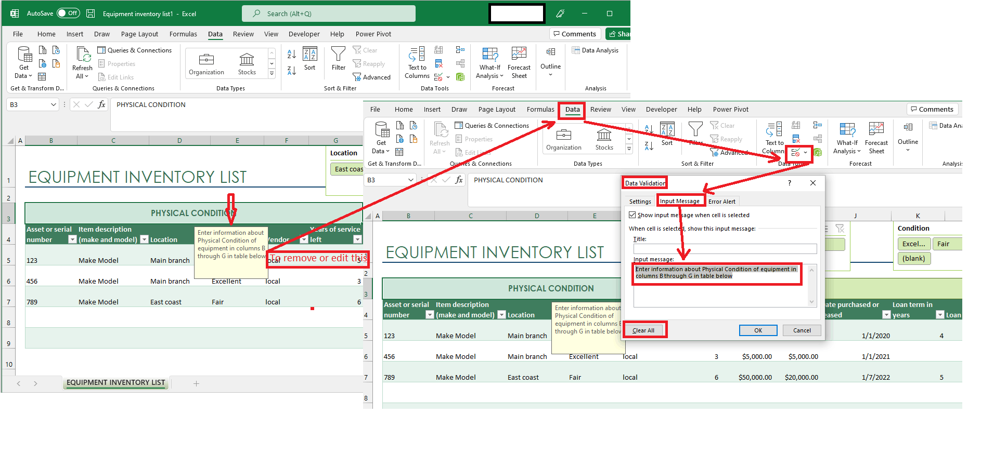Toggle the AutoSave switch
Screen dimensions: 994x454
tap(68, 14)
